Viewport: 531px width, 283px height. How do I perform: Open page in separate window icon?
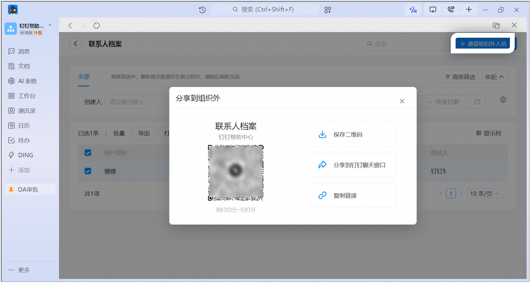(496, 26)
